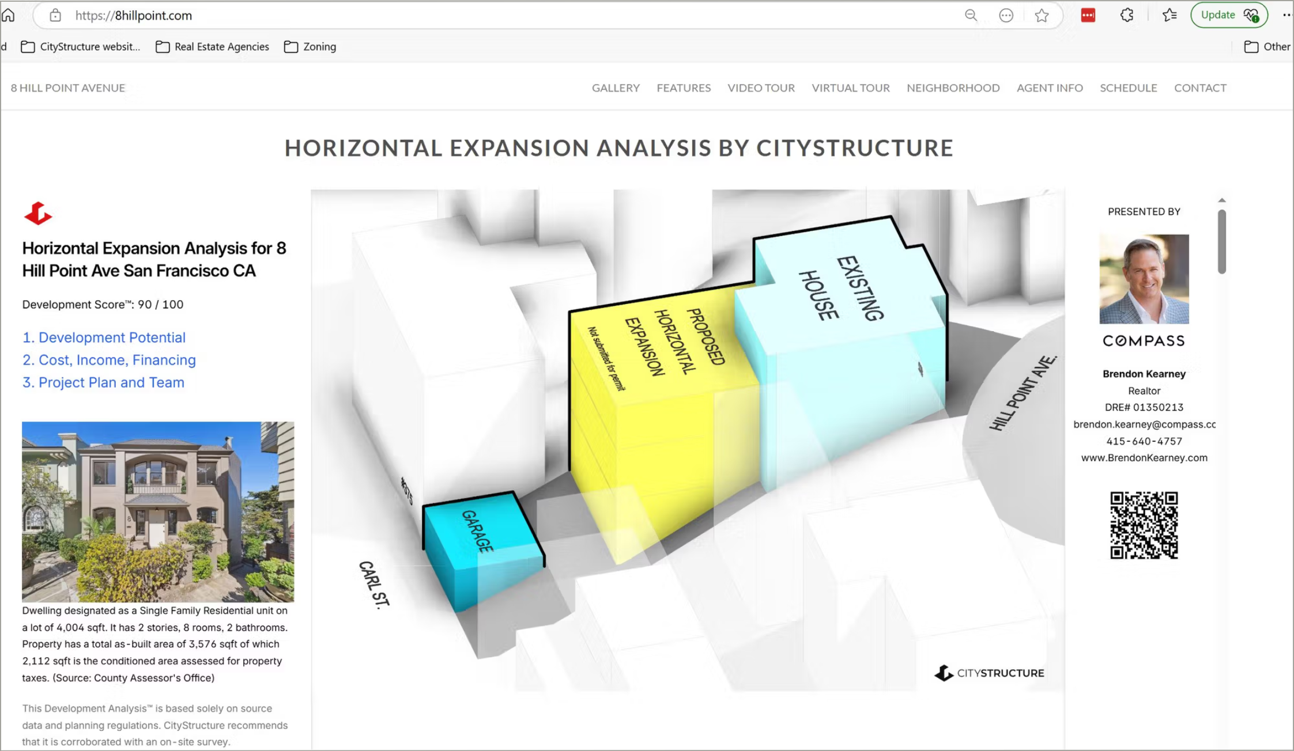Open Development Potential link
The width and height of the screenshot is (1294, 751).
104,337
